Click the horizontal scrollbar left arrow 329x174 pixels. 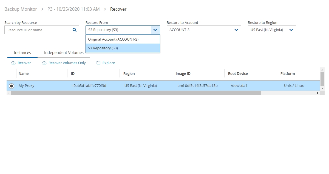9,93
